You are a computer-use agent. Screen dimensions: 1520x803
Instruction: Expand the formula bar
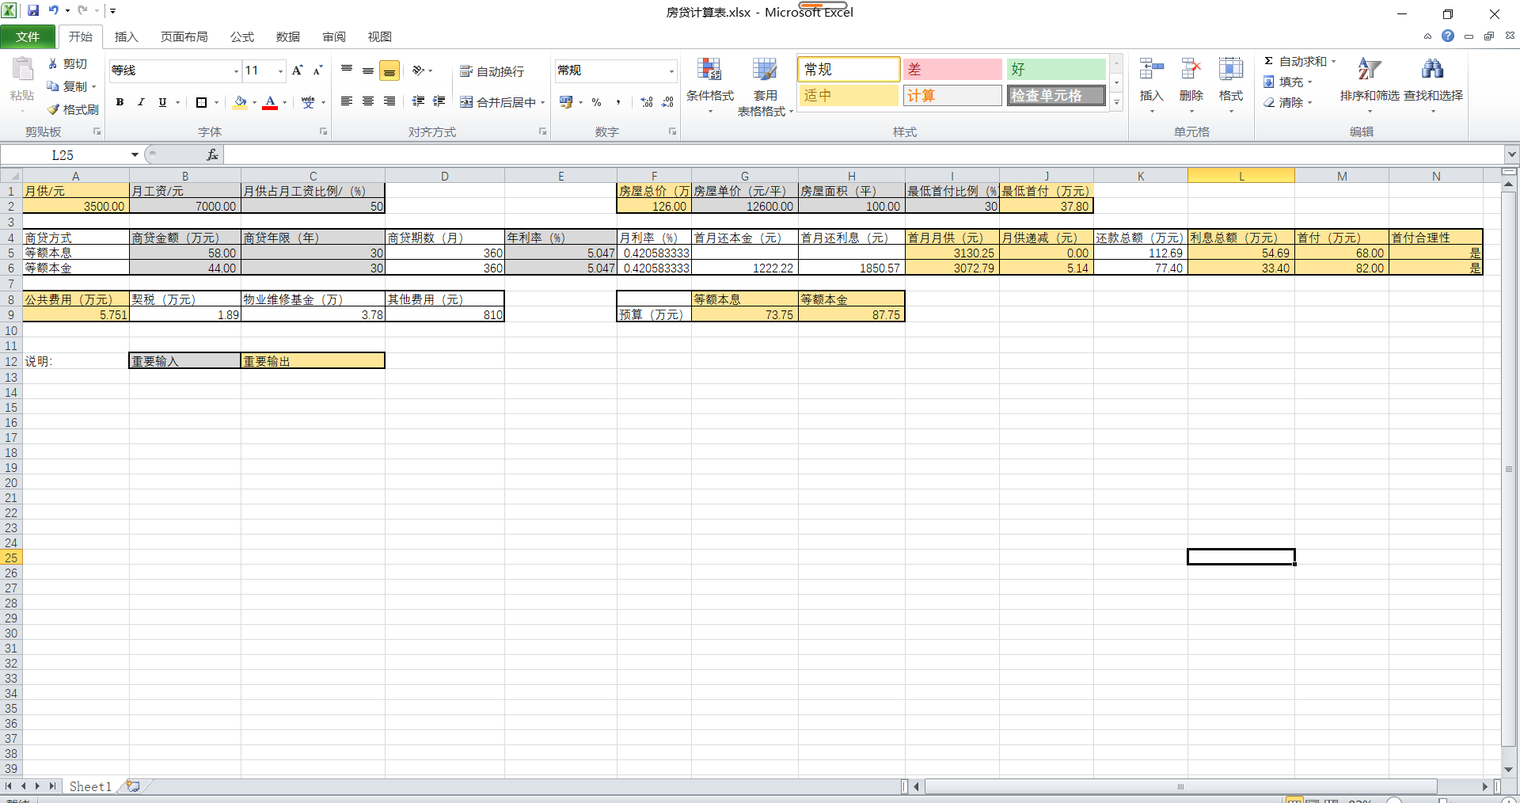[1511, 154]
